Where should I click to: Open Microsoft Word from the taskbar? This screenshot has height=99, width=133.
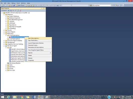point(34,97)
